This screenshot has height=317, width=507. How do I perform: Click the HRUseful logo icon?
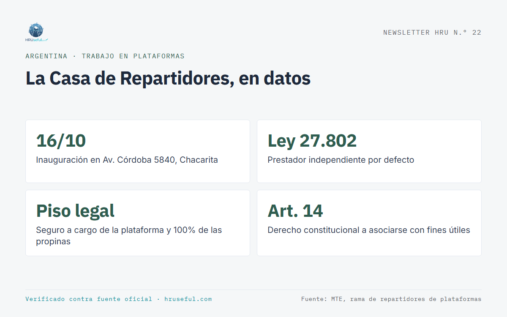[36, 33]
